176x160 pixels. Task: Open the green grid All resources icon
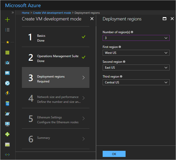tap(7, 52)
